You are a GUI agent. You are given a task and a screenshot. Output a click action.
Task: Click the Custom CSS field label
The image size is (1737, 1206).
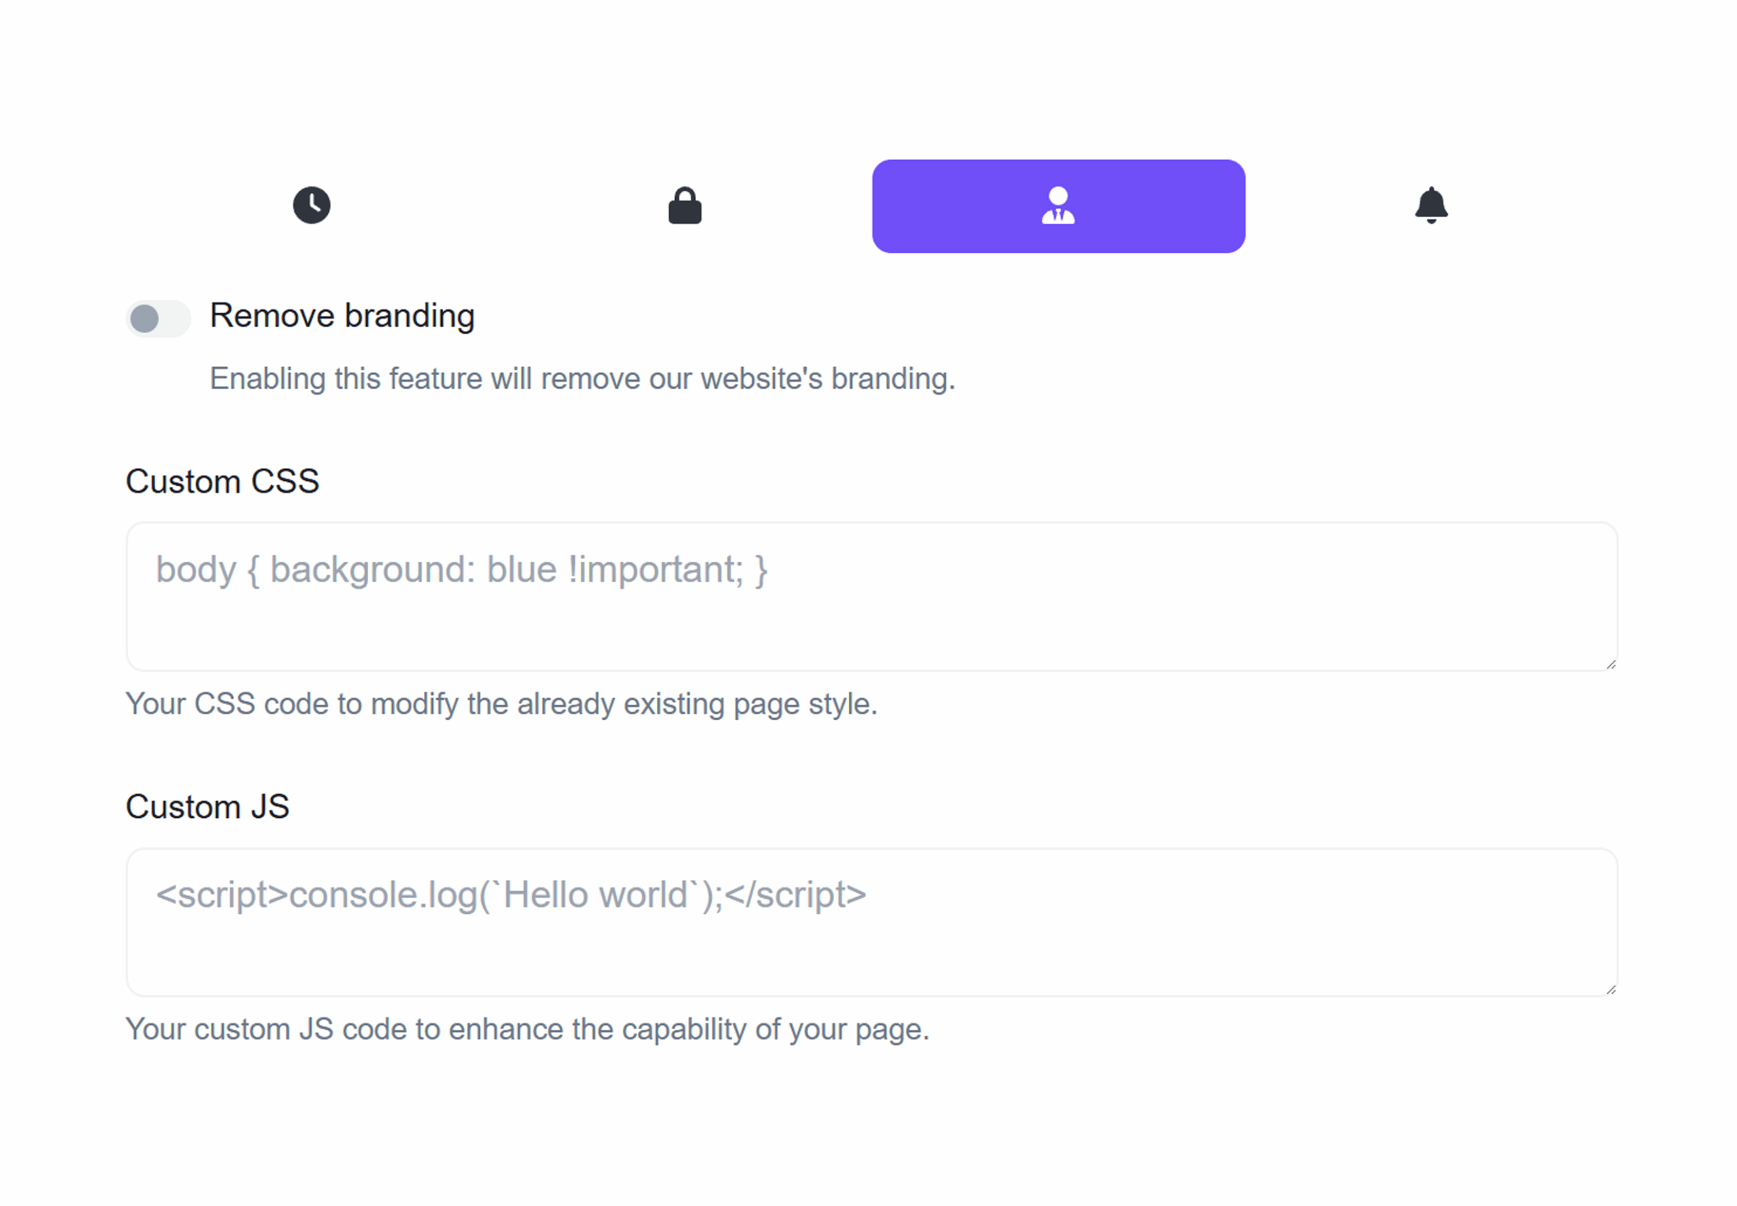point(223,482)
